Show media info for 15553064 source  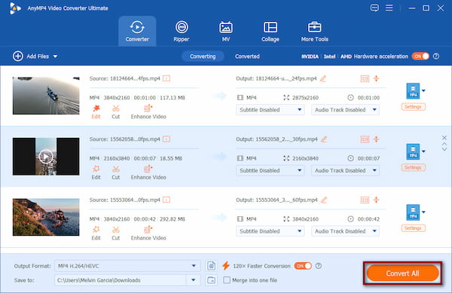click(x=166, y=200)
